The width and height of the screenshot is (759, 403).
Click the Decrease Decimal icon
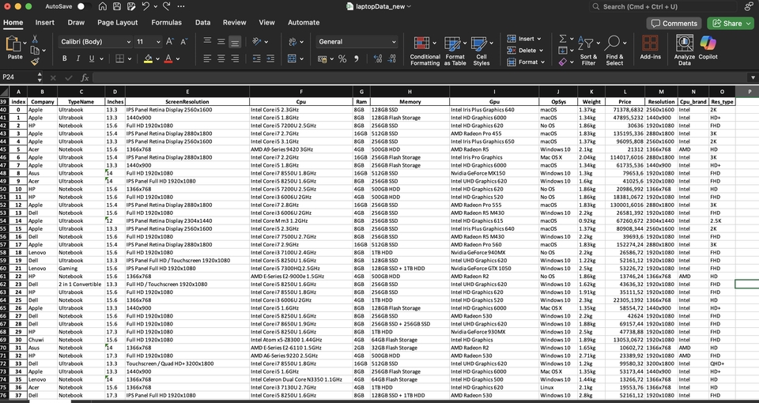point(391,58)
